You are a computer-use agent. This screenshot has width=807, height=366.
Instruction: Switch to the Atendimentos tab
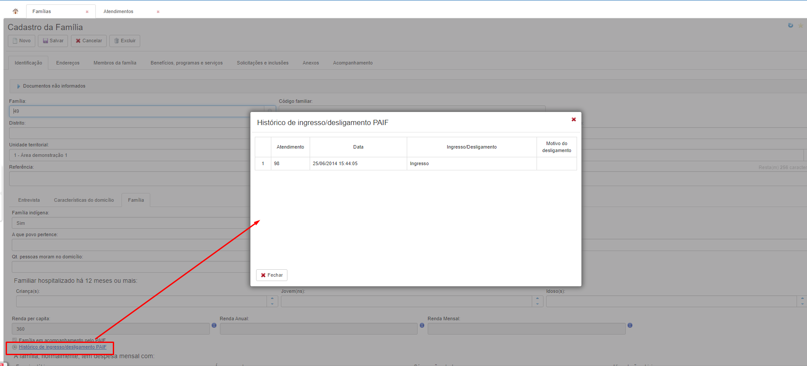[118, 11]
